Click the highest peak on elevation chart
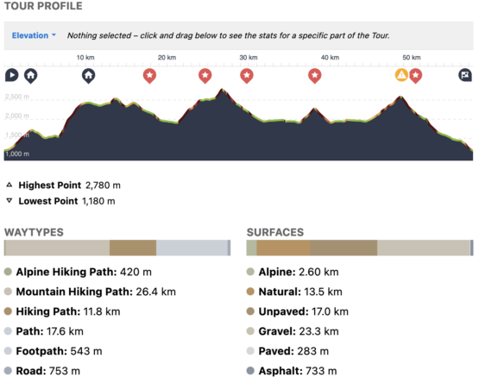This screenshot has width=479, height=383. point(223,90)
